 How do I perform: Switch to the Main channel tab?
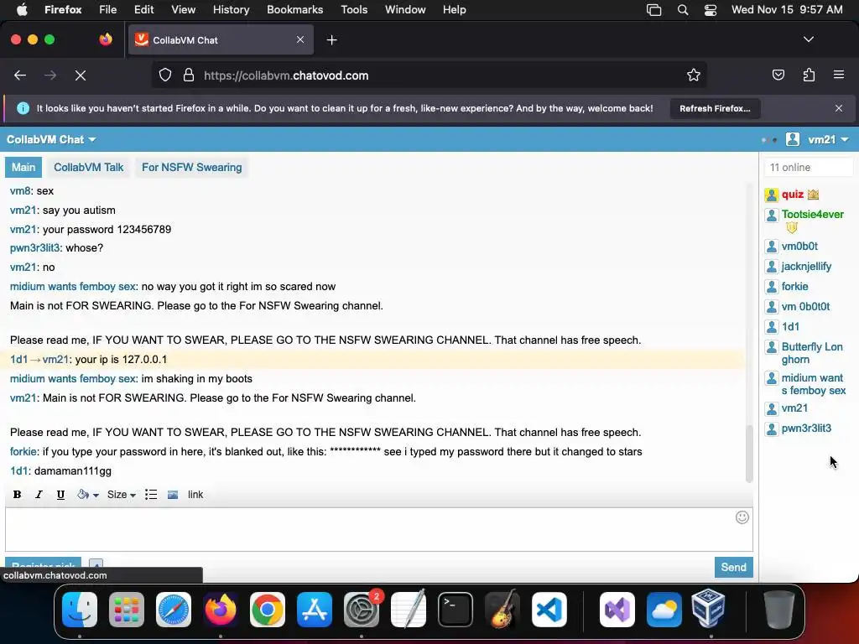tap(23, 167)
